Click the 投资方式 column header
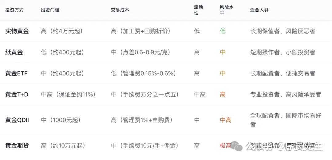The height and width of the screenshot is (160, 332). tap(14, 10)
